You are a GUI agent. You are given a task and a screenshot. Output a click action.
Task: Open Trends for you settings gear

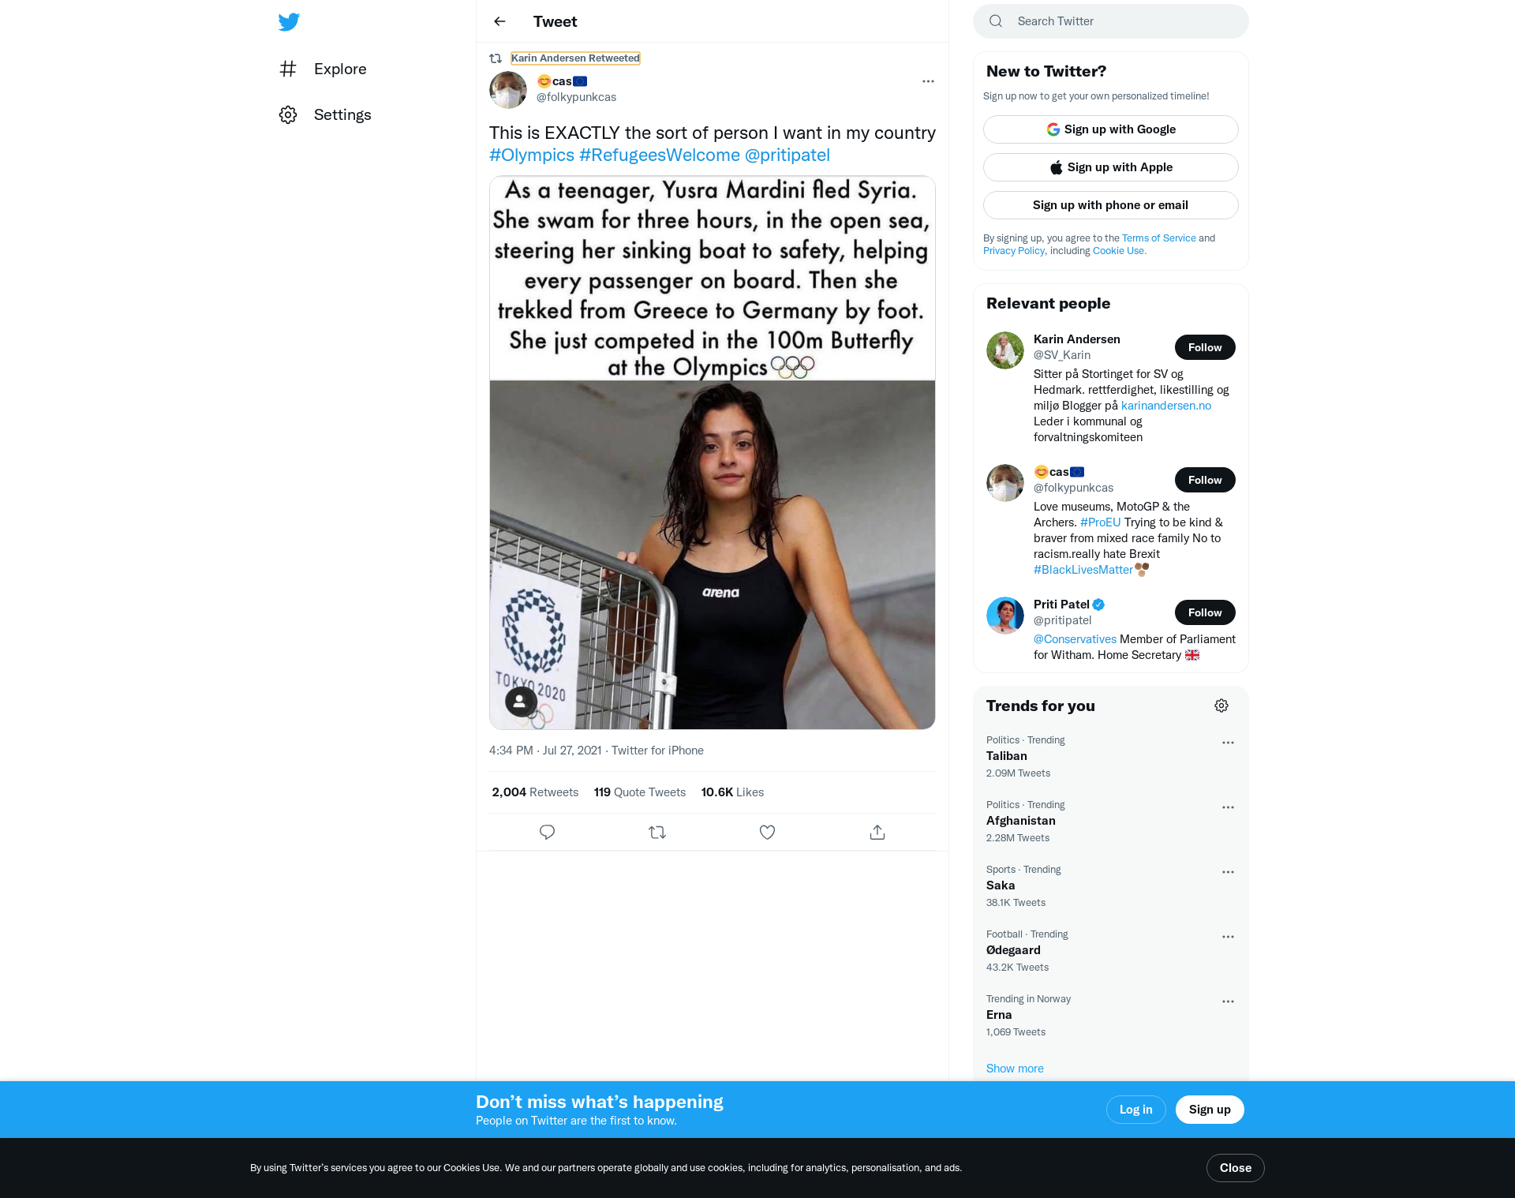point(1221,706)
